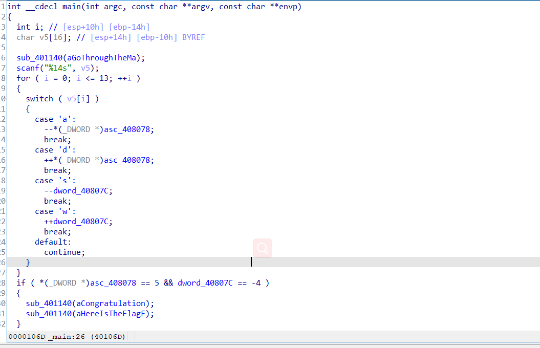Click the status bar address 0000106D
540x348 pixels.
click(27, 336)
